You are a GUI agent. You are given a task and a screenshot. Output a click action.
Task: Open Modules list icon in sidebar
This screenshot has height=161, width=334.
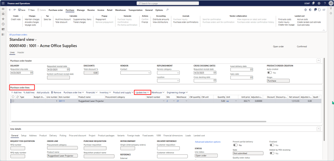[x=3, y=34]
